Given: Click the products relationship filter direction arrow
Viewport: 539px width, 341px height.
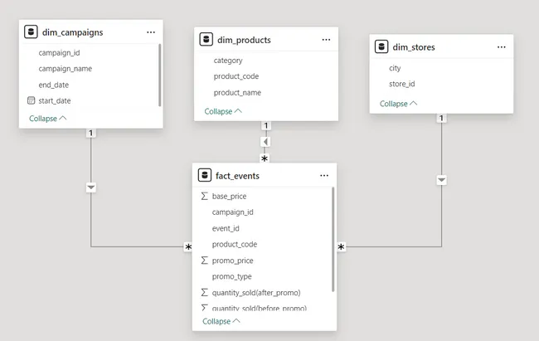Looking at the screenshot, I should tap(265, 142).
